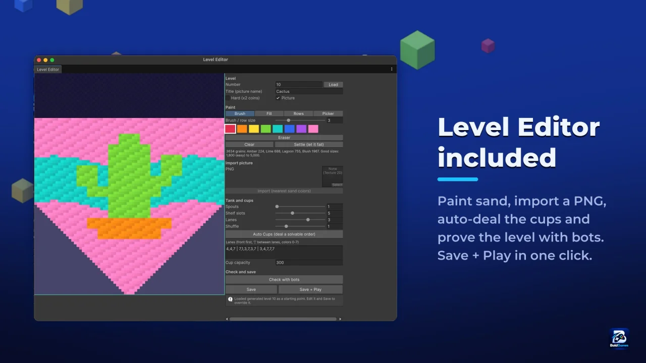Click the Brush / row size slider

point(300,120)
